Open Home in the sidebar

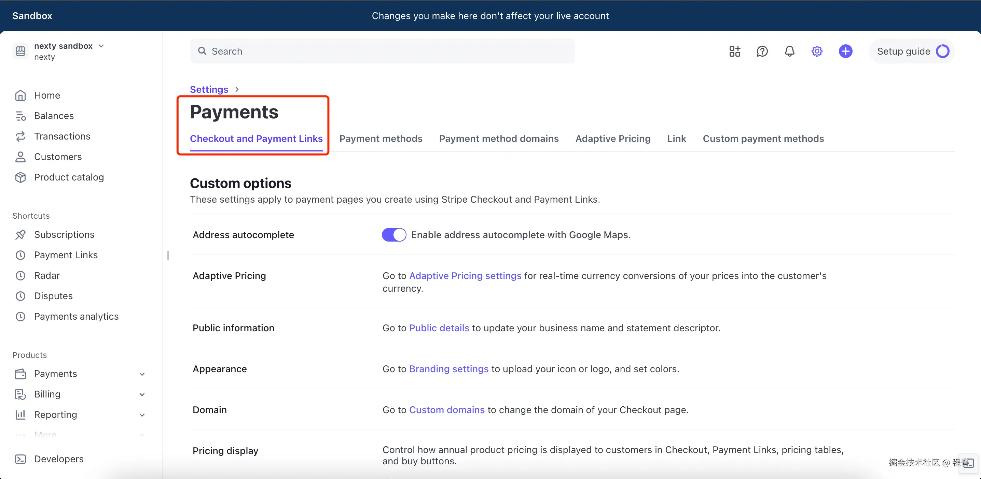[x=47, y=95]
